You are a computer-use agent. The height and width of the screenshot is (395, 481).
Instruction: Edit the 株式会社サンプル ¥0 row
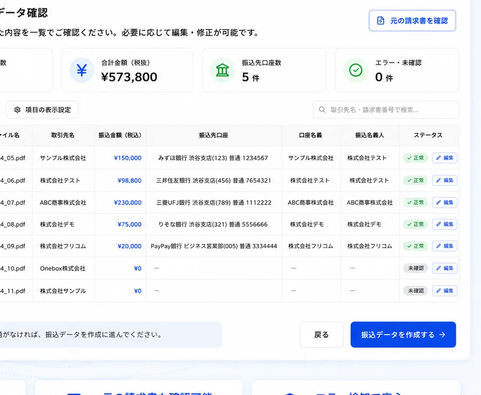(x=445, y=290)
